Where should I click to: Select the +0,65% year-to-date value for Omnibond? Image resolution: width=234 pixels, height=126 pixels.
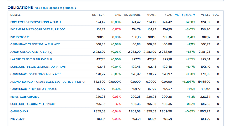(x=190, y=111)
